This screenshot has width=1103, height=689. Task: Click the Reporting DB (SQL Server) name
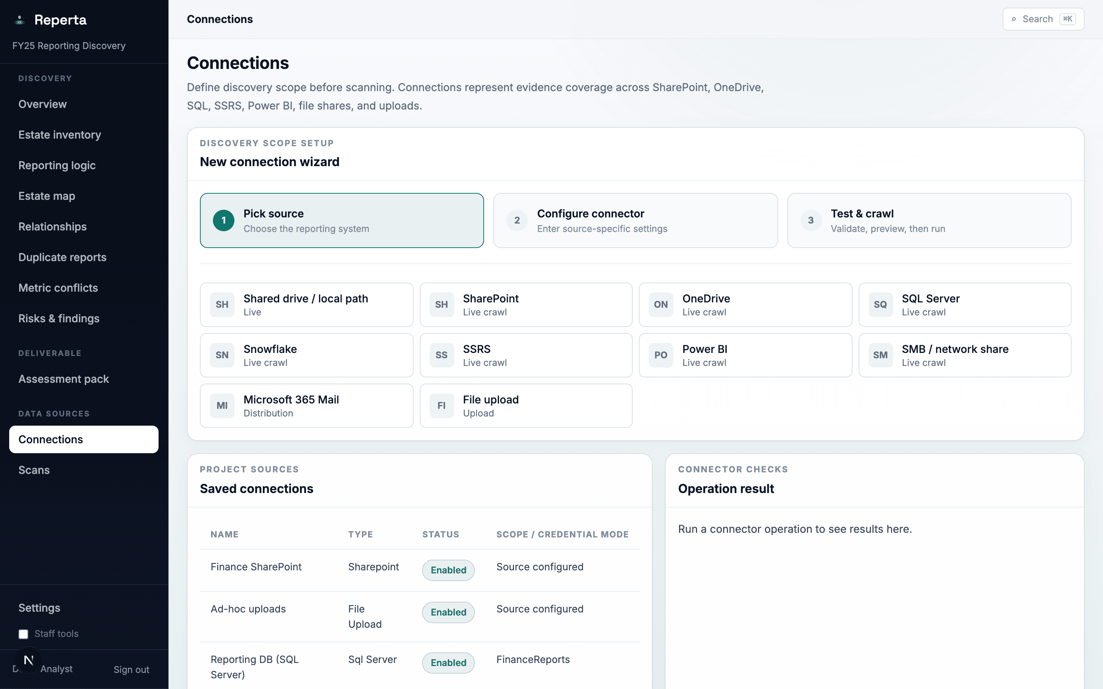click(254, 667)
